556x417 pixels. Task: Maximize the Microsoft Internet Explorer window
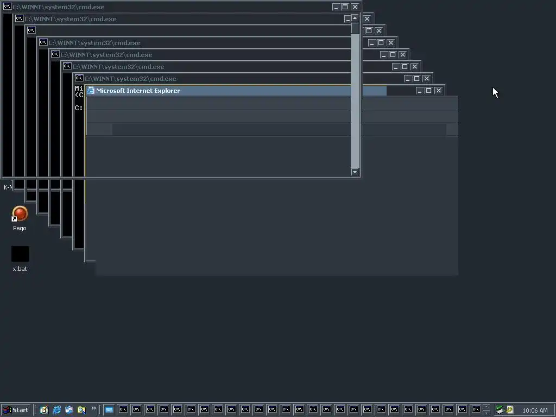click(x=428, y=91)
